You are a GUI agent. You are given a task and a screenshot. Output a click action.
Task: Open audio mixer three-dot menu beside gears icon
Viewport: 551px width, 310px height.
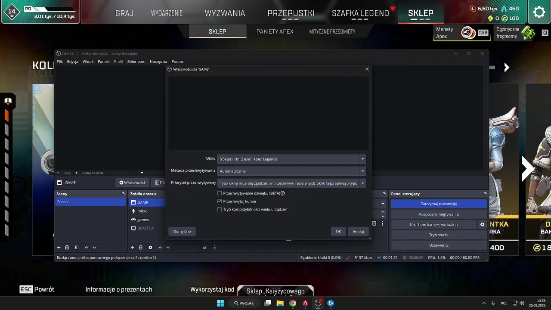click(x=215, y=248)
